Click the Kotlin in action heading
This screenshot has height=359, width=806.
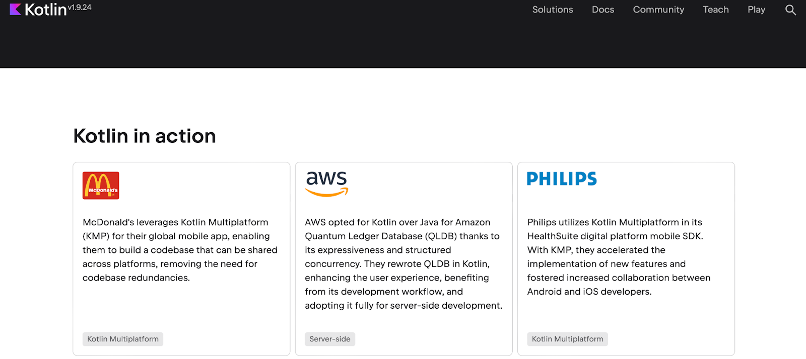[145, 136]
